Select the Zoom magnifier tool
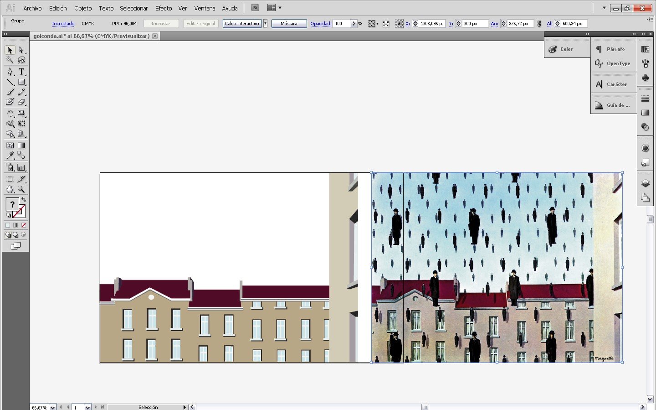Image resolution: width=656 pixels, height=410 pixels. tap(21, 189)
